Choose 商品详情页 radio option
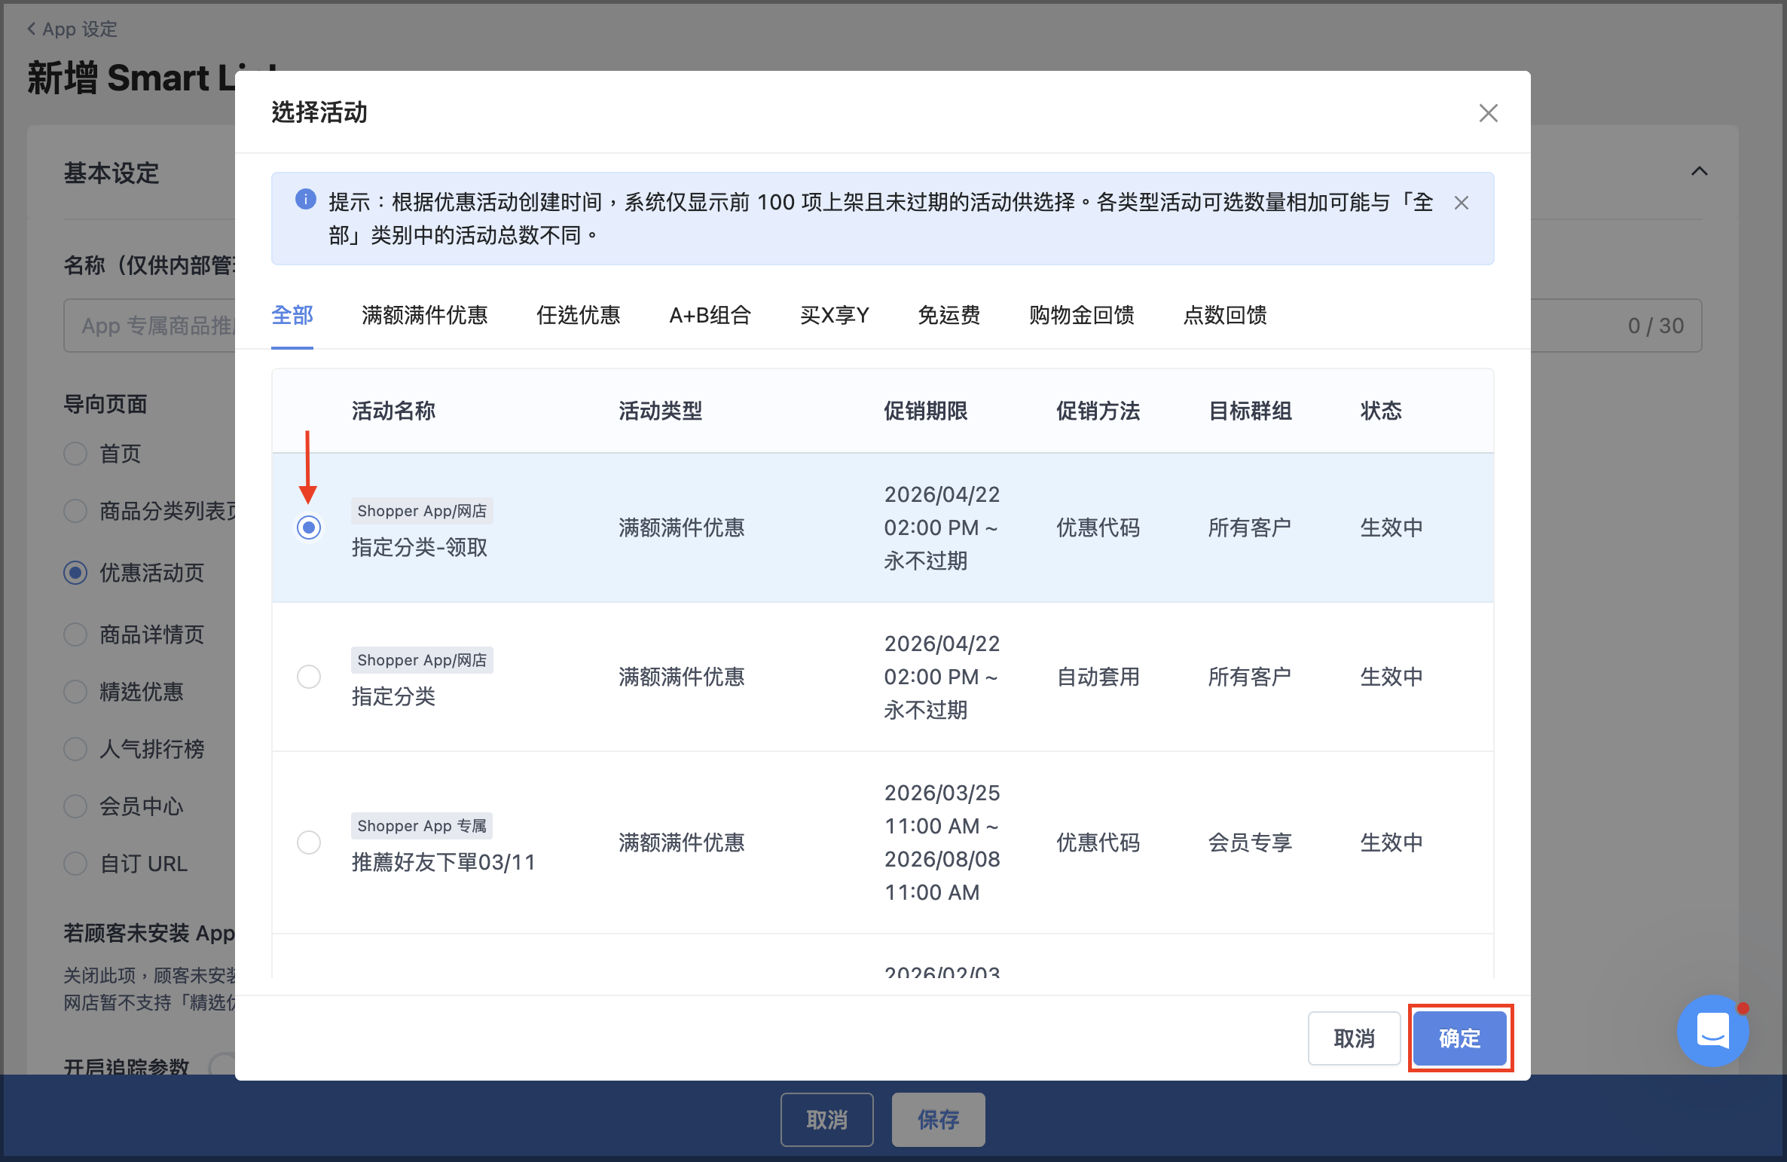The height and width of the screenshot is (1162, 1787). [75, 635]
